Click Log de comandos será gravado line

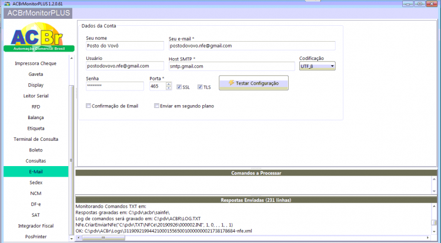138,218
